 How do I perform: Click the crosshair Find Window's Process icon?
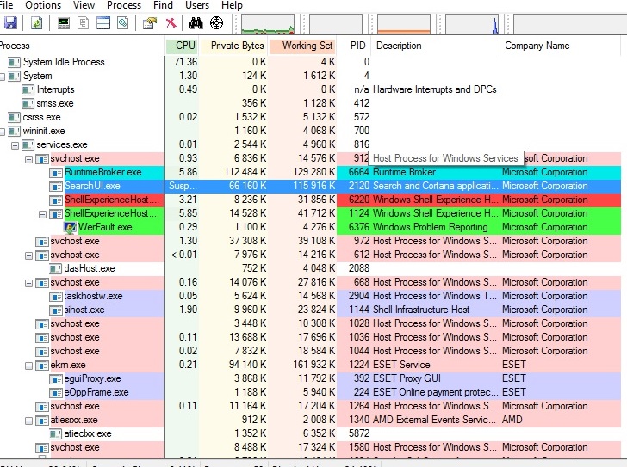tap(216, 23)
